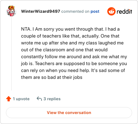Click the reddit wordmark text
The width and height of the screenshot is (138, 124).
tap(125, 11)
